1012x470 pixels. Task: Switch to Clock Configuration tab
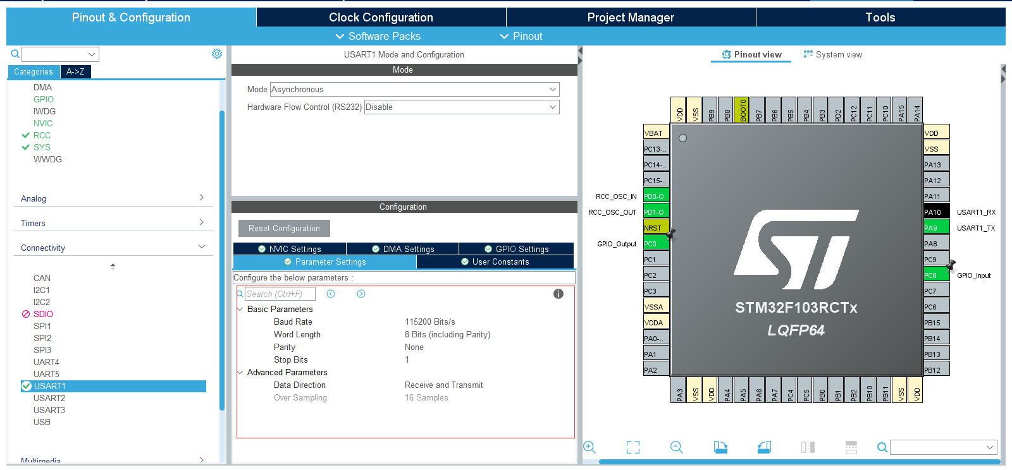(x=381, y=17)
